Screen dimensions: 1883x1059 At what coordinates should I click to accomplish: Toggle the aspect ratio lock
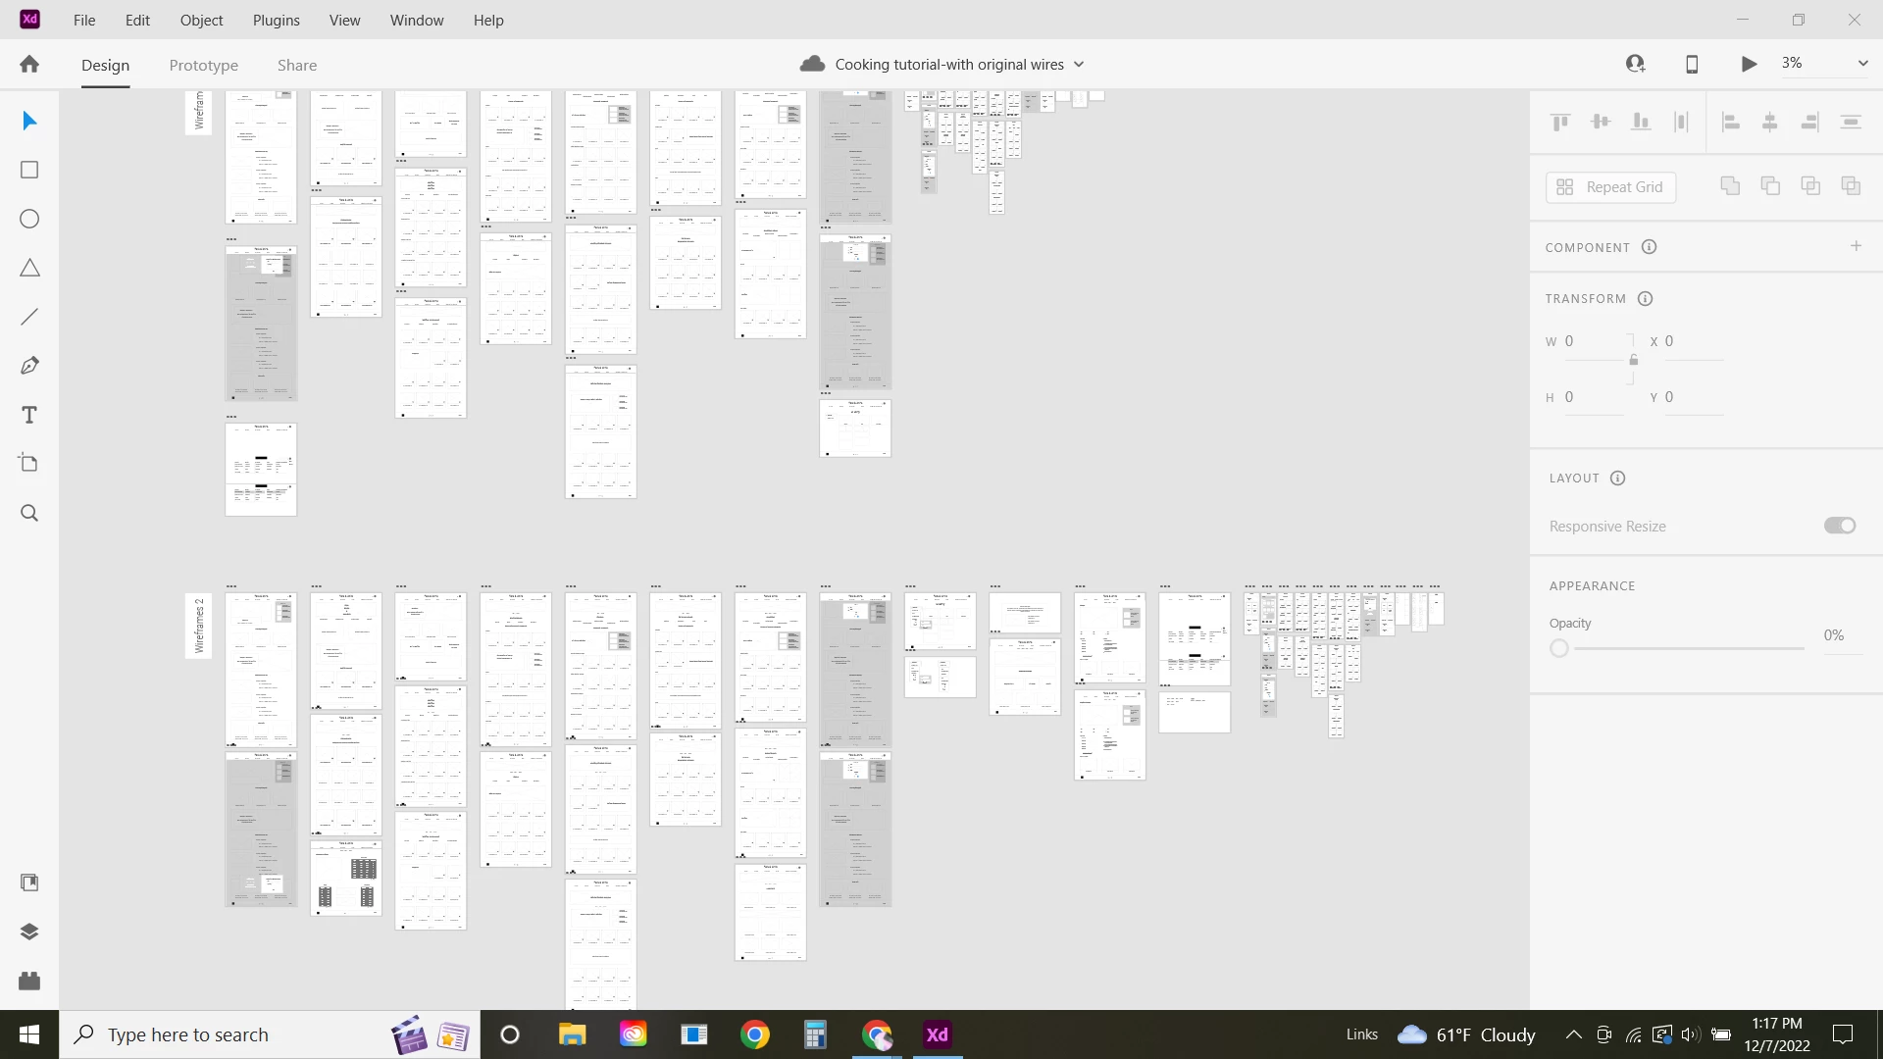(x=1633, y=360)
